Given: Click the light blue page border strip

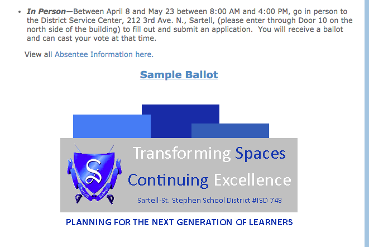Looking at the screenshot, I should [367, 123].
